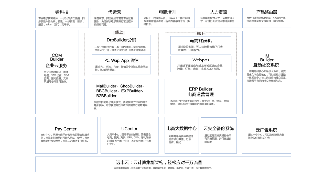Viewport: 313px width, 179px height.
Task: Click the 线上 group label
Action: pyautogui.click(x=119, y=32)
